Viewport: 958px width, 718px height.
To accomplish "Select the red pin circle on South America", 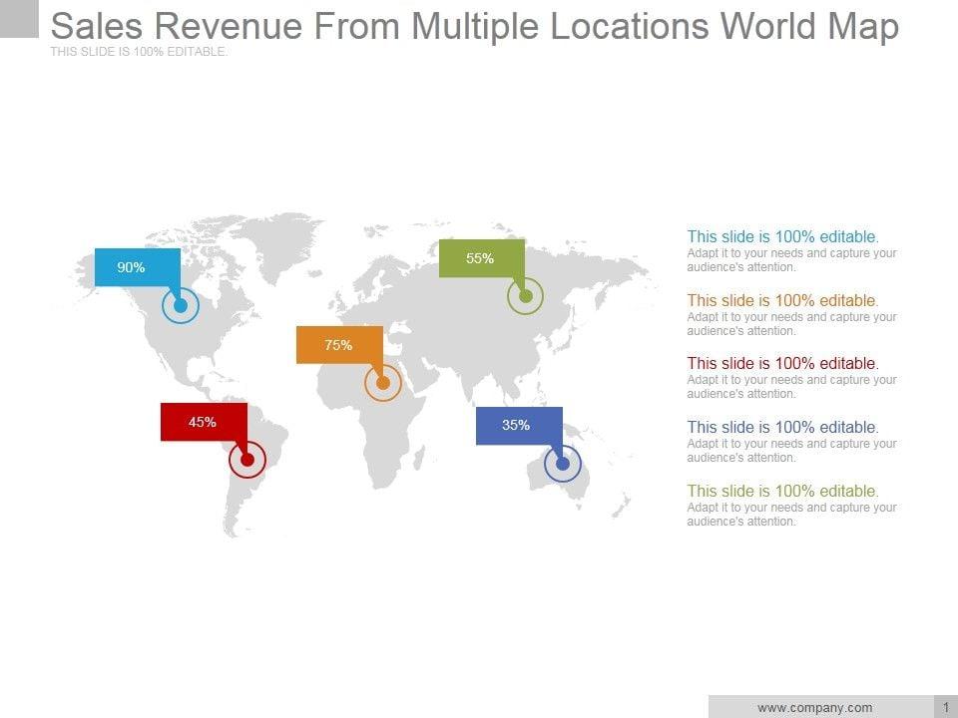I will click(x=247, y=461).
